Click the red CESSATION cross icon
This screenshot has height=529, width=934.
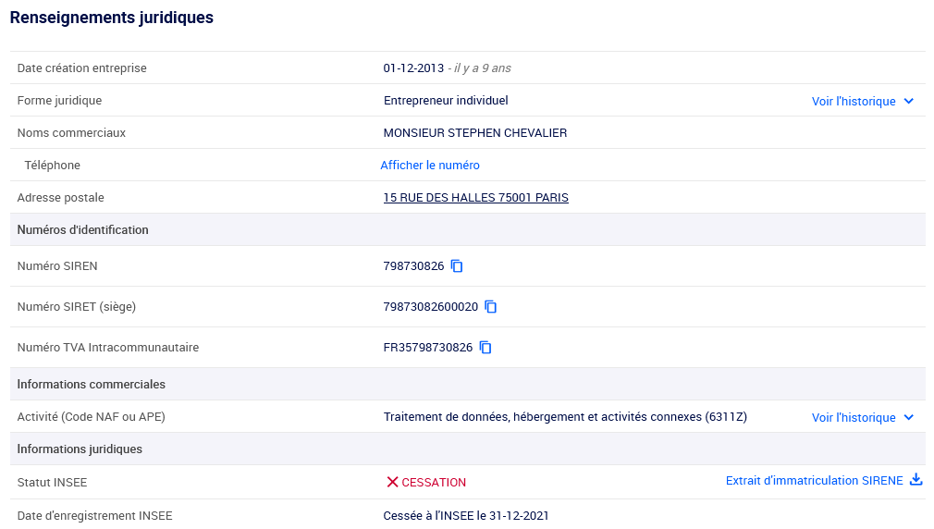[x=392, y=482]
